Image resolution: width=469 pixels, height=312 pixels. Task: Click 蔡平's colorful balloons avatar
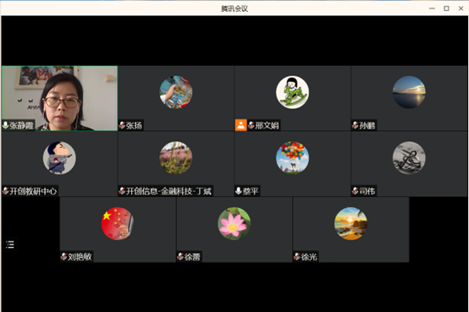click(x=292, y=158)
